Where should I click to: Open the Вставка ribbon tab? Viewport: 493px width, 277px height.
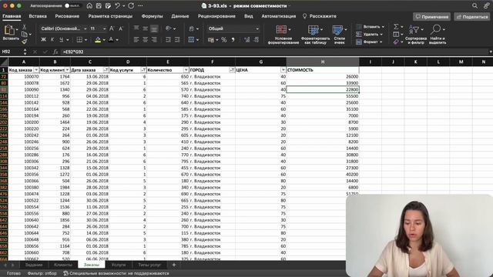tap(38, 16)
